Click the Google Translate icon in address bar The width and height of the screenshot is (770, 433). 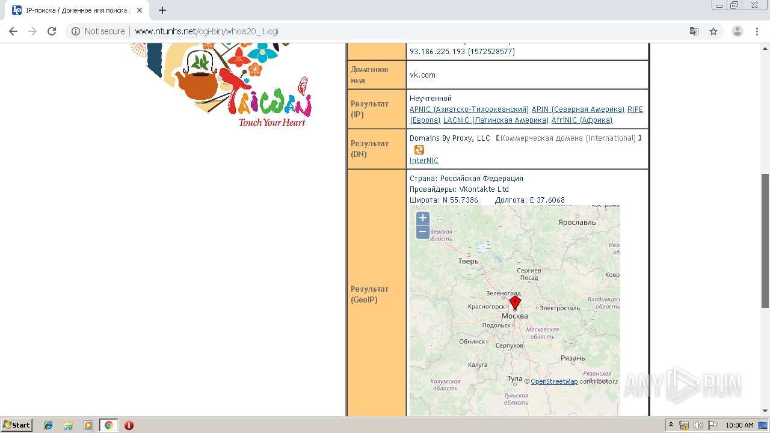694,31
